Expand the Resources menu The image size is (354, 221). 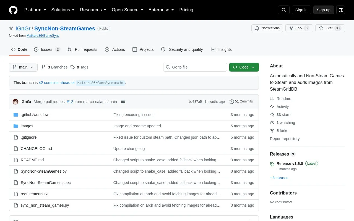[93, 10]
